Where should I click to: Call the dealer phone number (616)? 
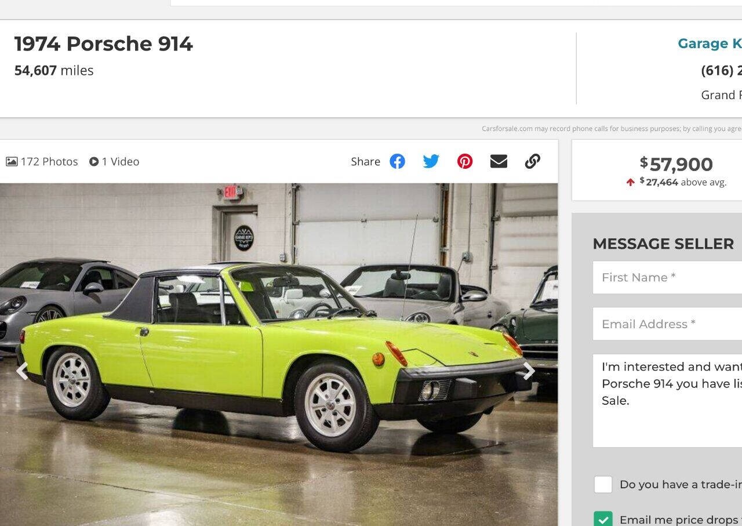721,70
